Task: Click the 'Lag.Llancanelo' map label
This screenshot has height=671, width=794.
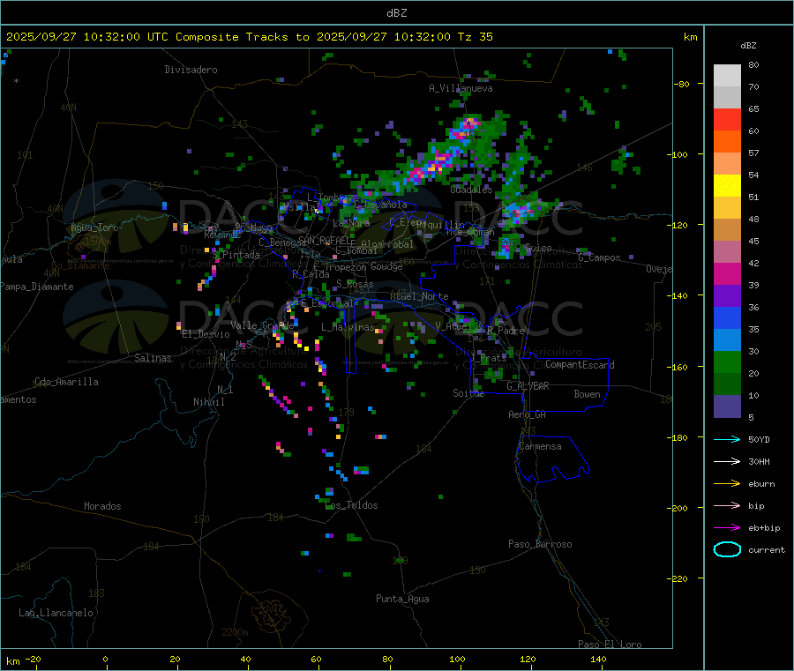Action: point(56,613)
